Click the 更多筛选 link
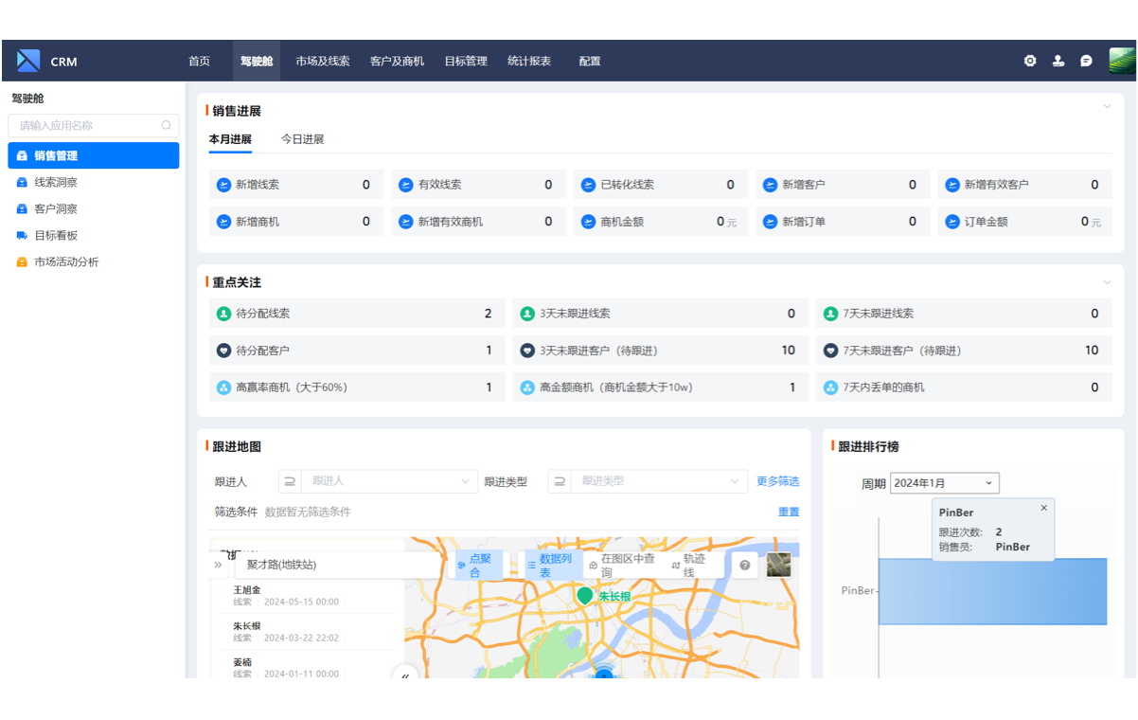Screen dimensions: 1138x720 tap(778, 481)
